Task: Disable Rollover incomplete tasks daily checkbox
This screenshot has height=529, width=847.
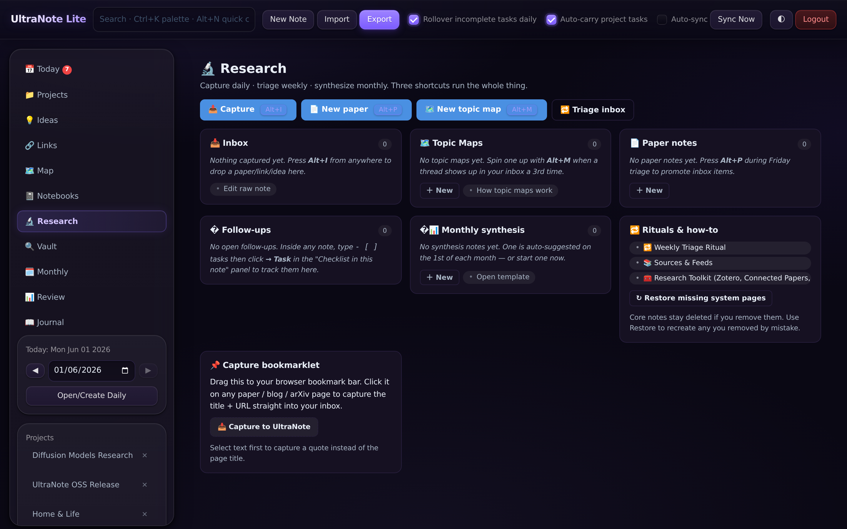Action: [x=414, y=20]
